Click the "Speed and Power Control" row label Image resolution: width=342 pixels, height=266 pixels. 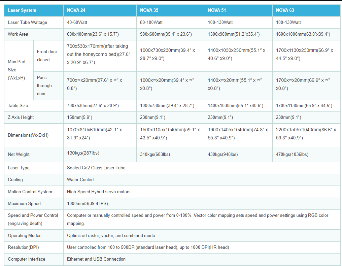pos(33,219)
